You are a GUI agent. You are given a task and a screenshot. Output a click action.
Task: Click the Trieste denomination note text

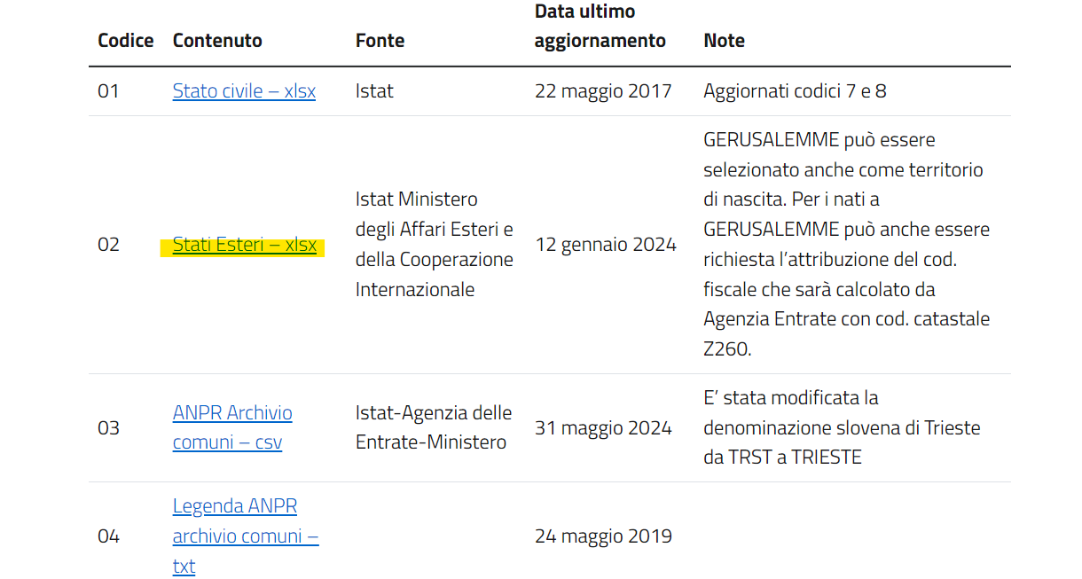[842, 428]
